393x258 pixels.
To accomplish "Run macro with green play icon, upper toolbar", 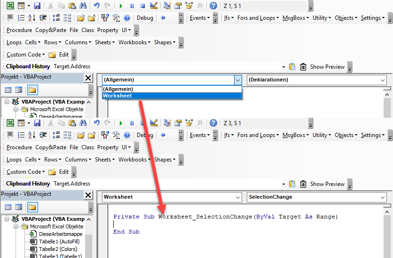I will [x=121, y=6].
